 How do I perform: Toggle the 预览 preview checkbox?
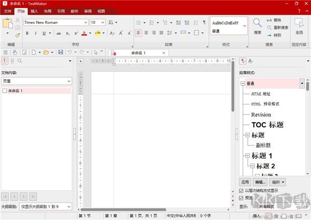click(241, 198)
